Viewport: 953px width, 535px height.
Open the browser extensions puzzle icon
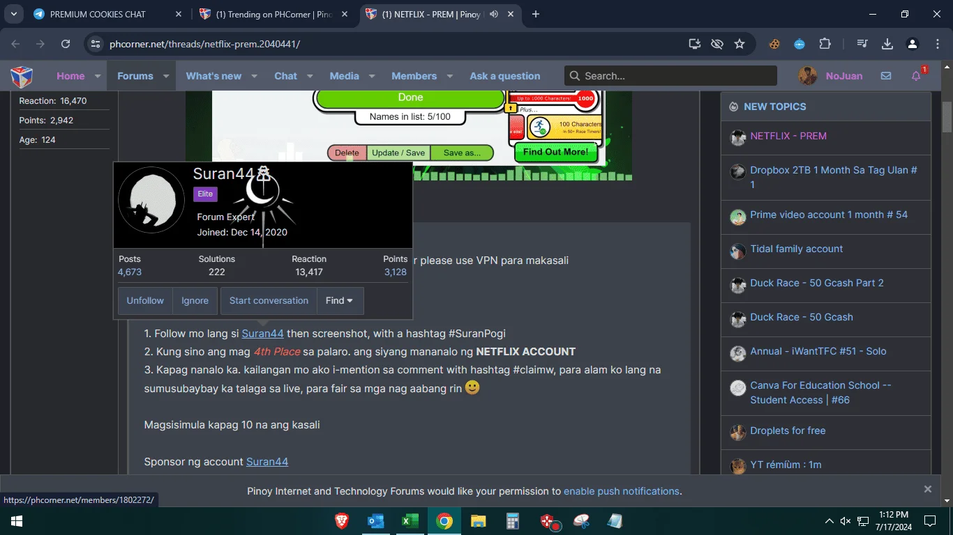click(x=825, y=44)
